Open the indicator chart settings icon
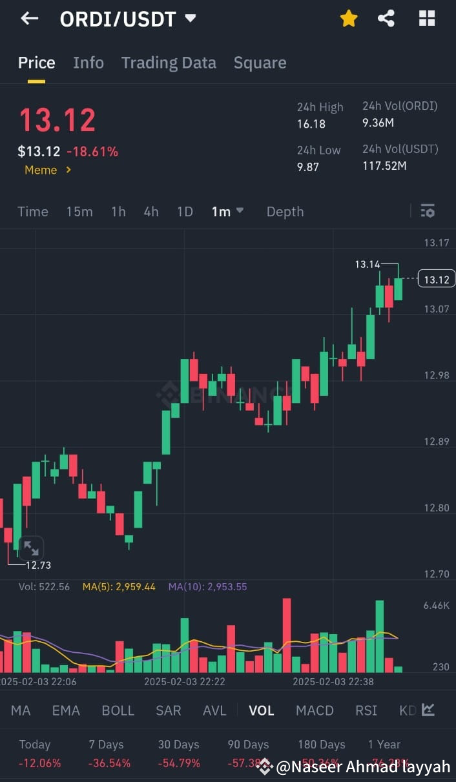Image resolution: width=456 pixels, height=782 pixels. [x=428, y=710]
